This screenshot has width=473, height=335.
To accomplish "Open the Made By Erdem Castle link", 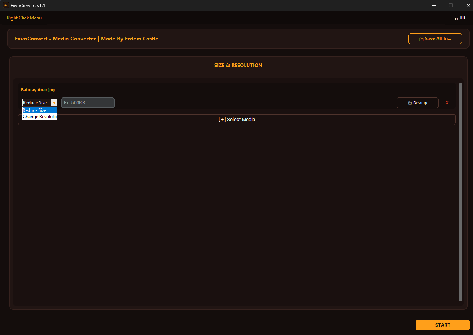I will pos(130,39).
